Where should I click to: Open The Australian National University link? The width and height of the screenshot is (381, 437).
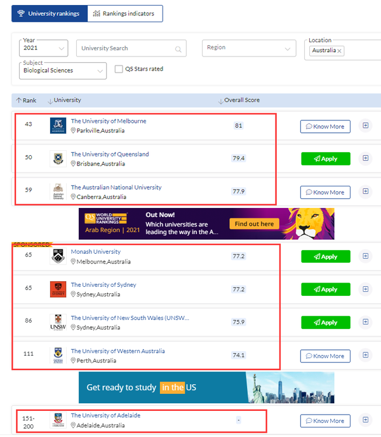point(116,187)
